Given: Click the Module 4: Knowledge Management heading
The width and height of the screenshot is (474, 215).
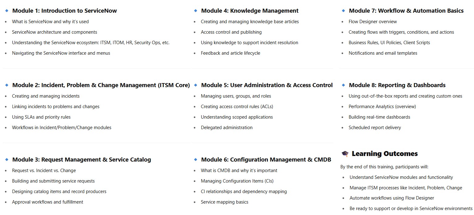Looking at the screenshot, I should click(250, 11).
